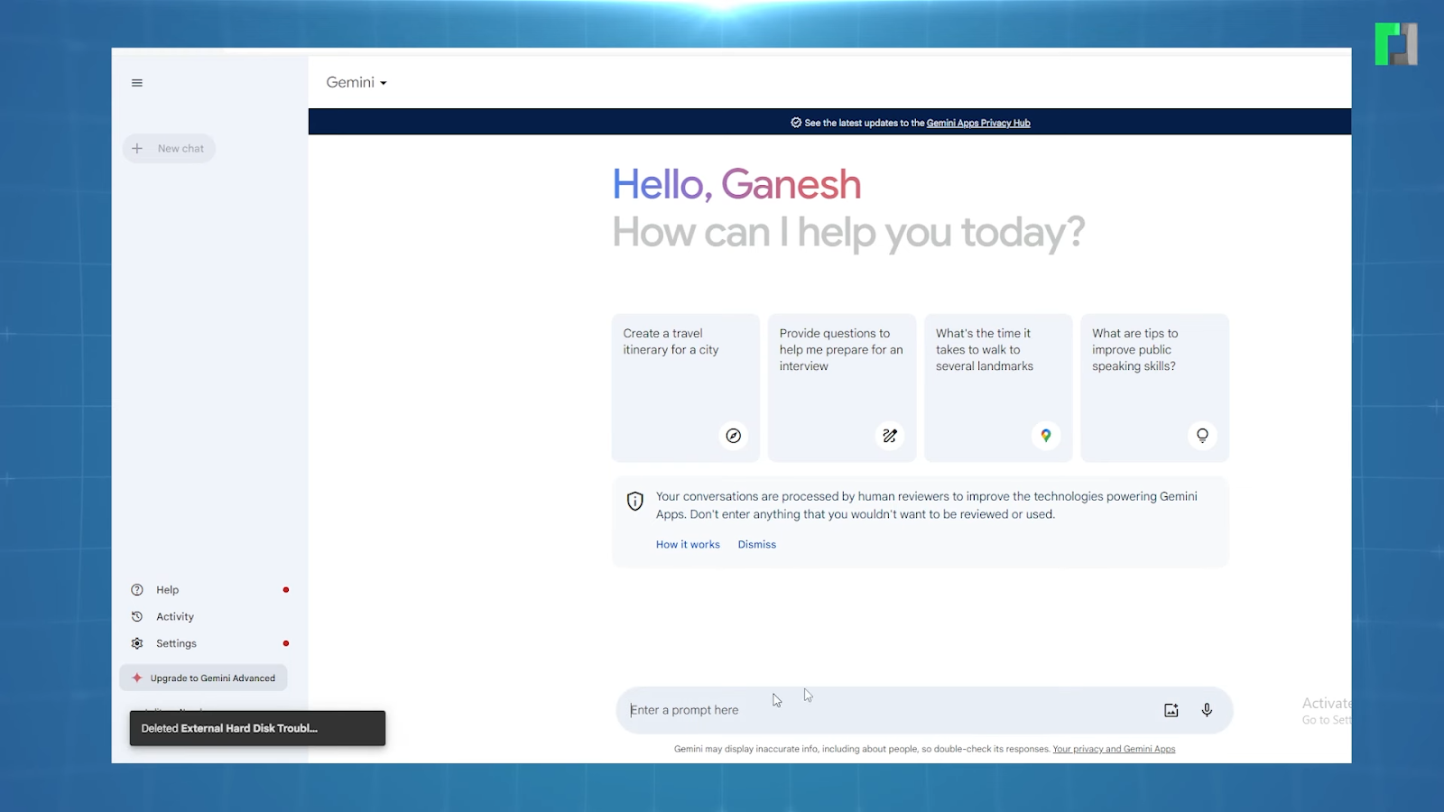Click the lightbulb icon on speaking skills card

click(x=1202, y=436)
